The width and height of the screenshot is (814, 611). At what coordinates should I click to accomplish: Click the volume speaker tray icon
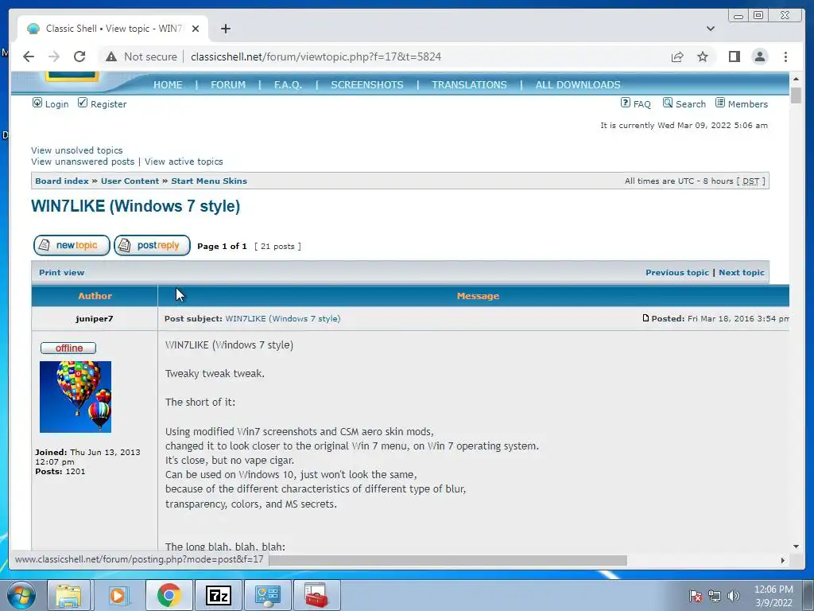click(x=734, y=596)
